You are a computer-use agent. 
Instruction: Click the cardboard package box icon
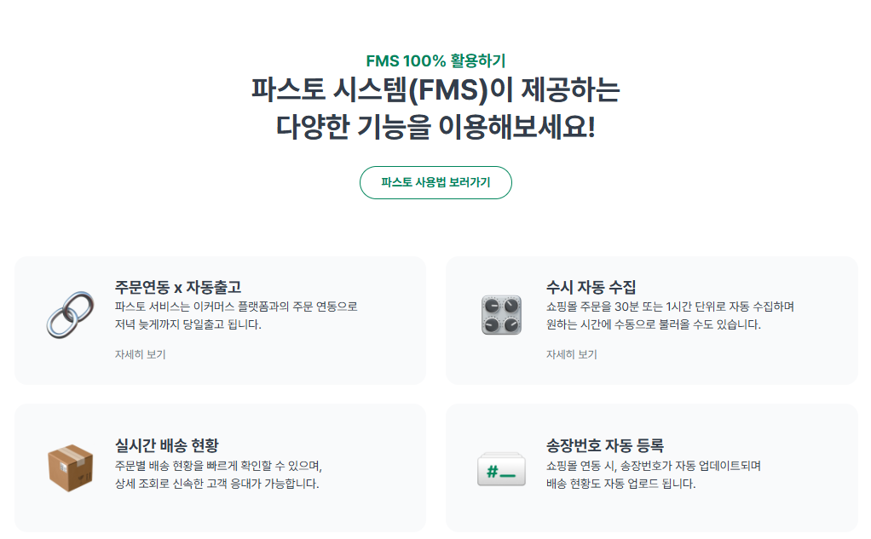click(70, 468)
